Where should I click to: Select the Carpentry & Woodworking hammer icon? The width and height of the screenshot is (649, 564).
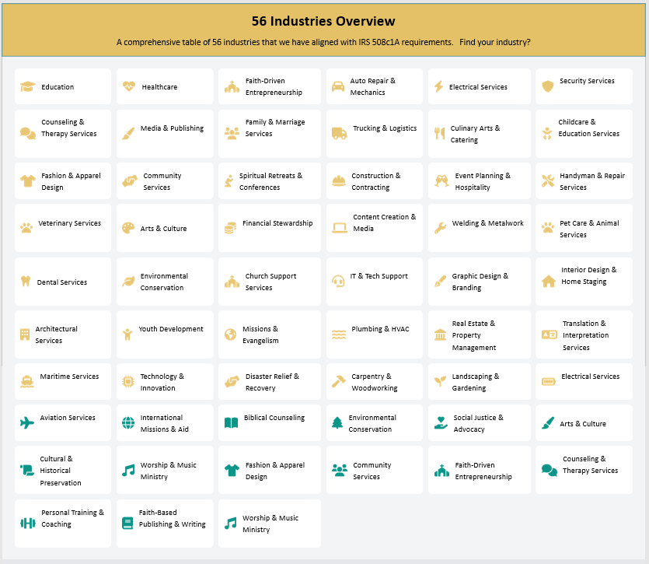point(339,382)
